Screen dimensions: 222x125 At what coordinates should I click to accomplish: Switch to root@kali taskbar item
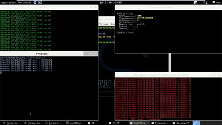tap(76, 123)
